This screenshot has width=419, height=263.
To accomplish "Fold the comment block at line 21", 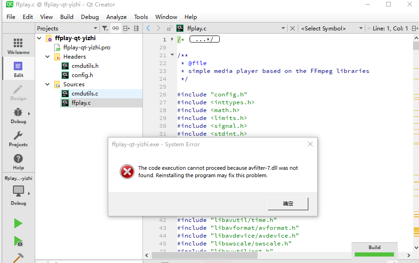I will 172,55.
